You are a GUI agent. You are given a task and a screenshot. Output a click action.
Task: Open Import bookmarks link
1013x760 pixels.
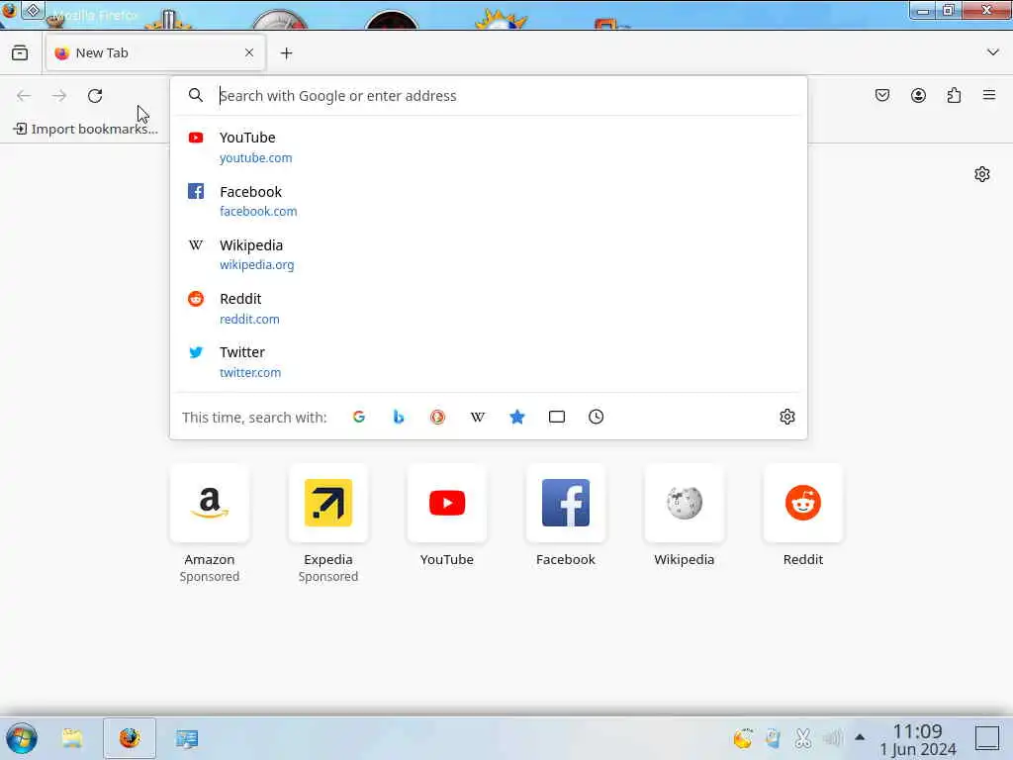tap(85, 129)
